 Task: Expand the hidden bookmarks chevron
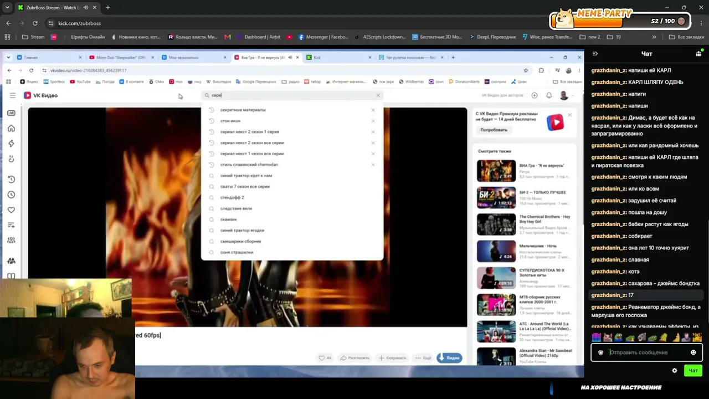654,37
